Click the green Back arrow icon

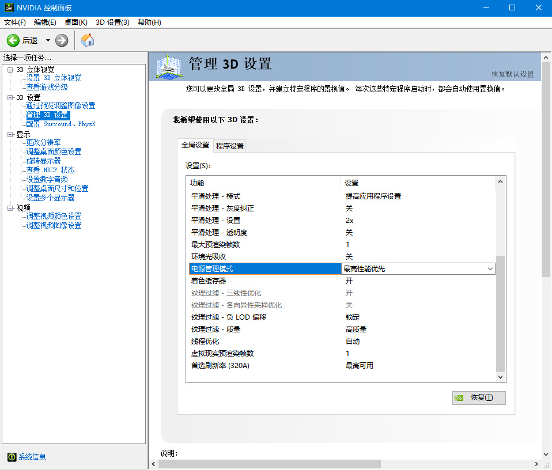click(x=13, y=40)
